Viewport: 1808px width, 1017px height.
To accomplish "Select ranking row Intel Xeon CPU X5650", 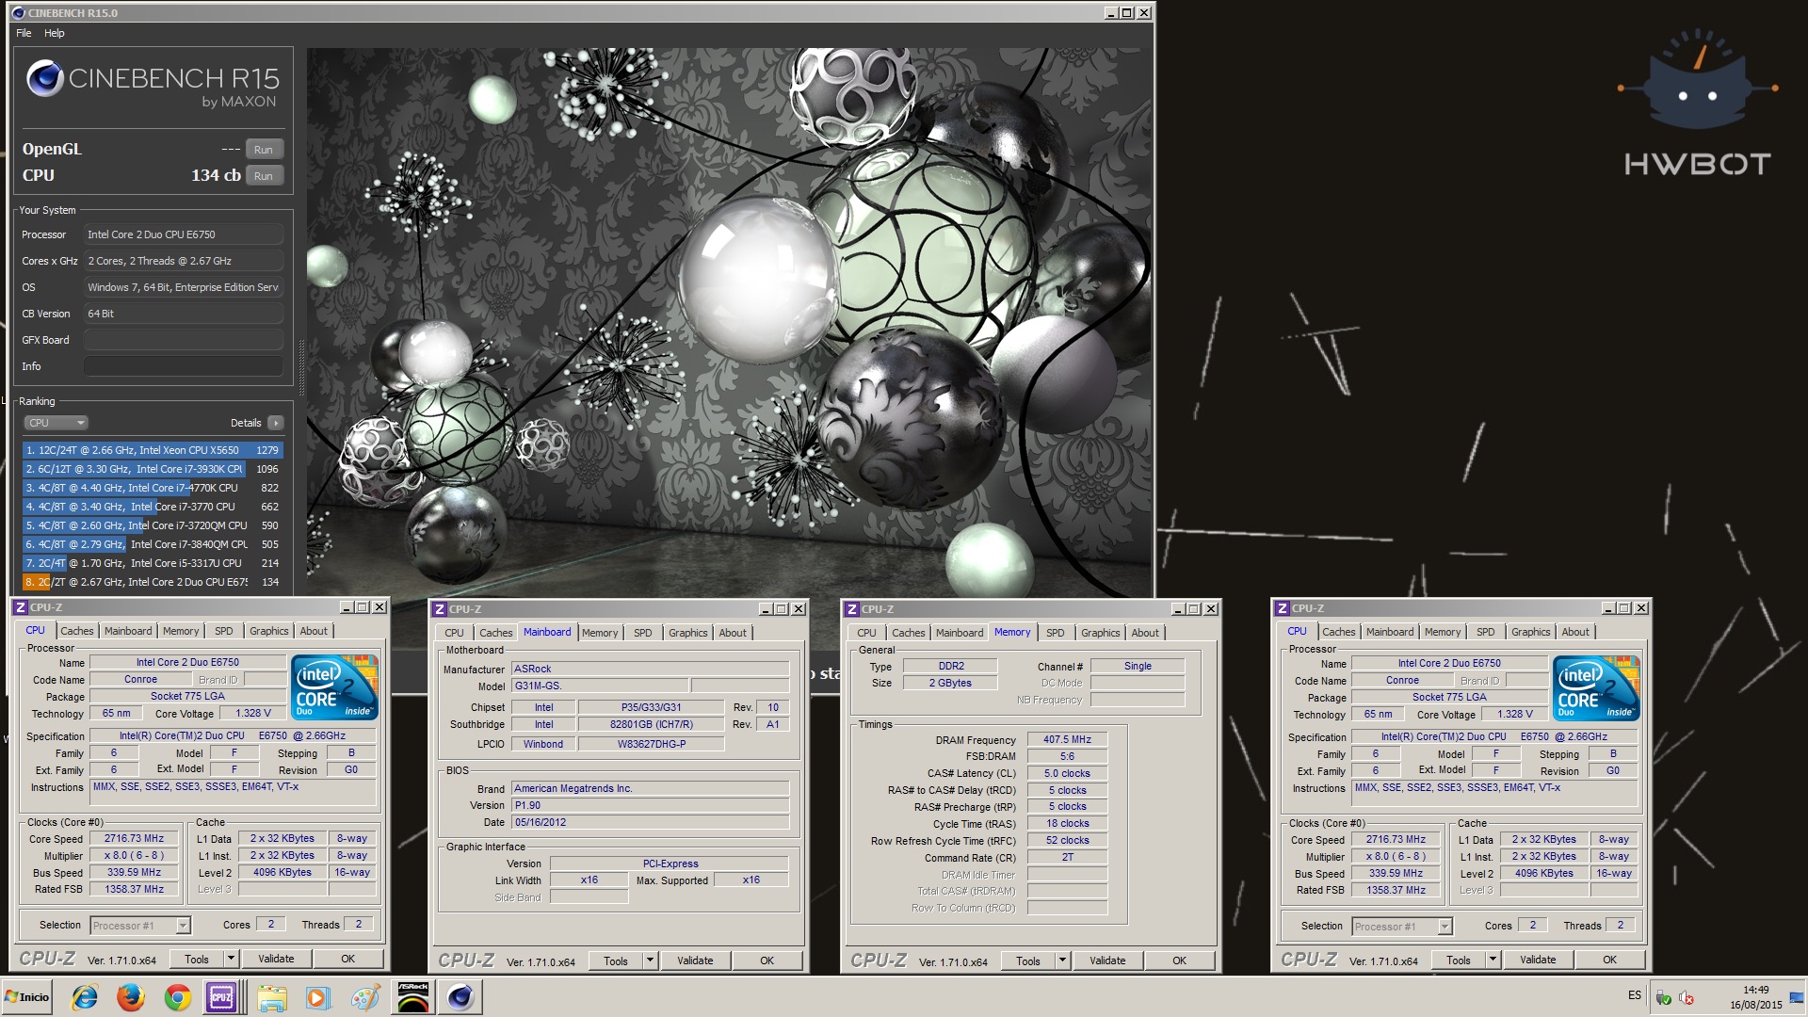I will 153,450.
